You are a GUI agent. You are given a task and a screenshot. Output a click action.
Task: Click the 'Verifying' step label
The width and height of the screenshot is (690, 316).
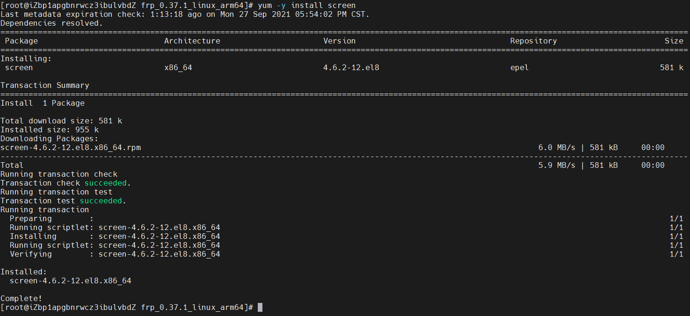(30, 254)
